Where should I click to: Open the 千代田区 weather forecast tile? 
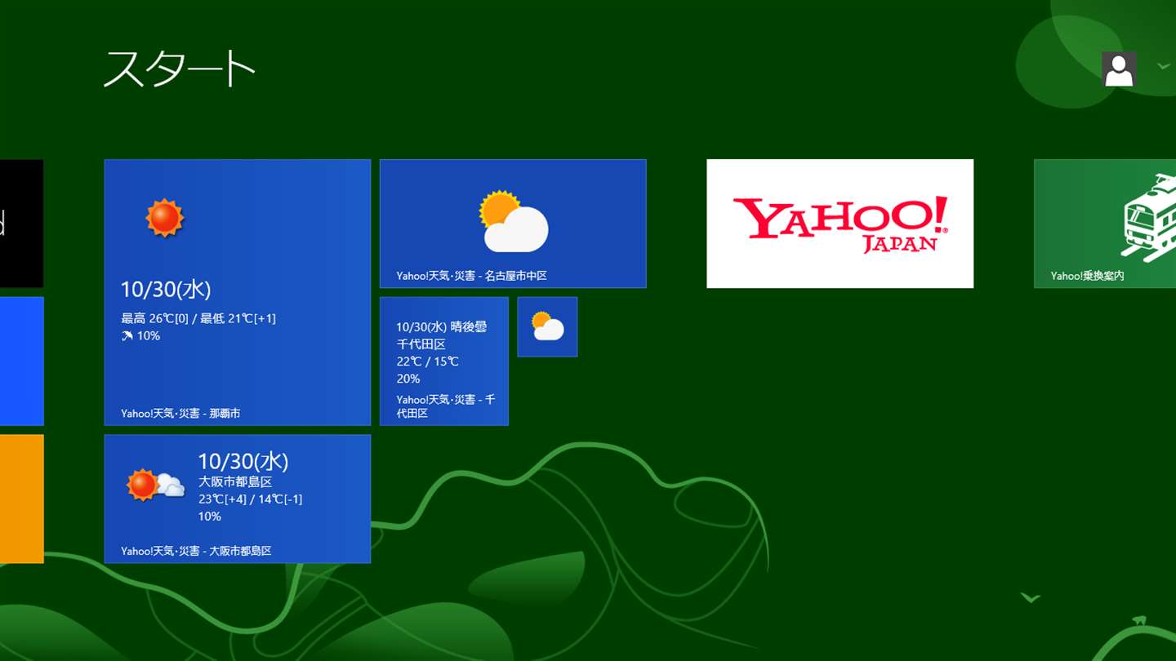[x=444, y=361]
